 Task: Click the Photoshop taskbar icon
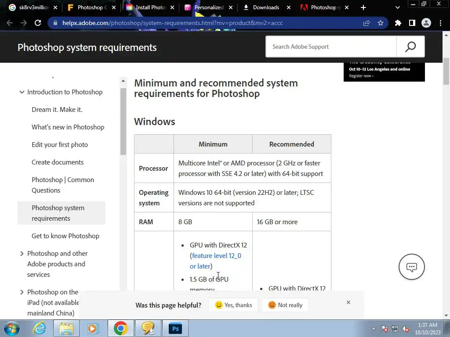tap(175, 328)
